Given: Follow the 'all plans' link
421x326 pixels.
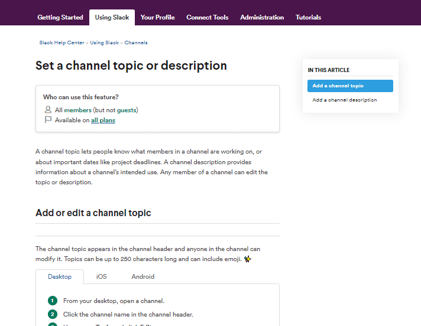Looking at the screenshot, I should click(103, 120).
